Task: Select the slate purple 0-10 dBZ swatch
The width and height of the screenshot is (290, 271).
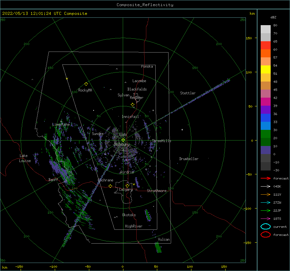Action: (x=266, y=150)
